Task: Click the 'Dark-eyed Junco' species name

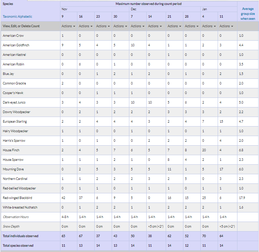Action: pyautogui.click(x=14, y=102)
